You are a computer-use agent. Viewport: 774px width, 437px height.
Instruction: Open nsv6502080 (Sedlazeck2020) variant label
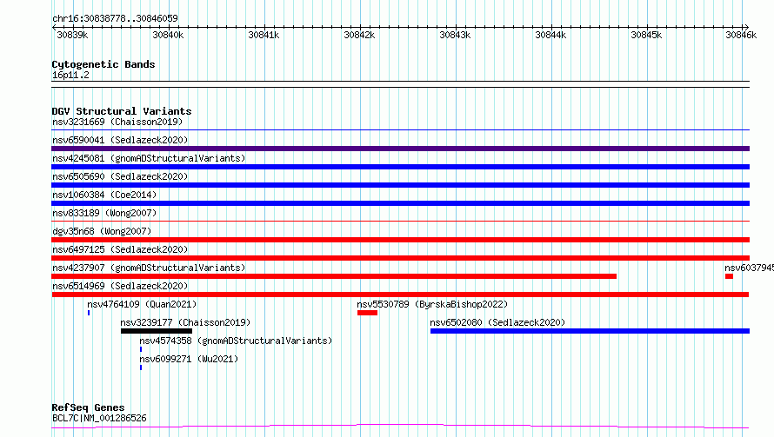click(497, 322)
